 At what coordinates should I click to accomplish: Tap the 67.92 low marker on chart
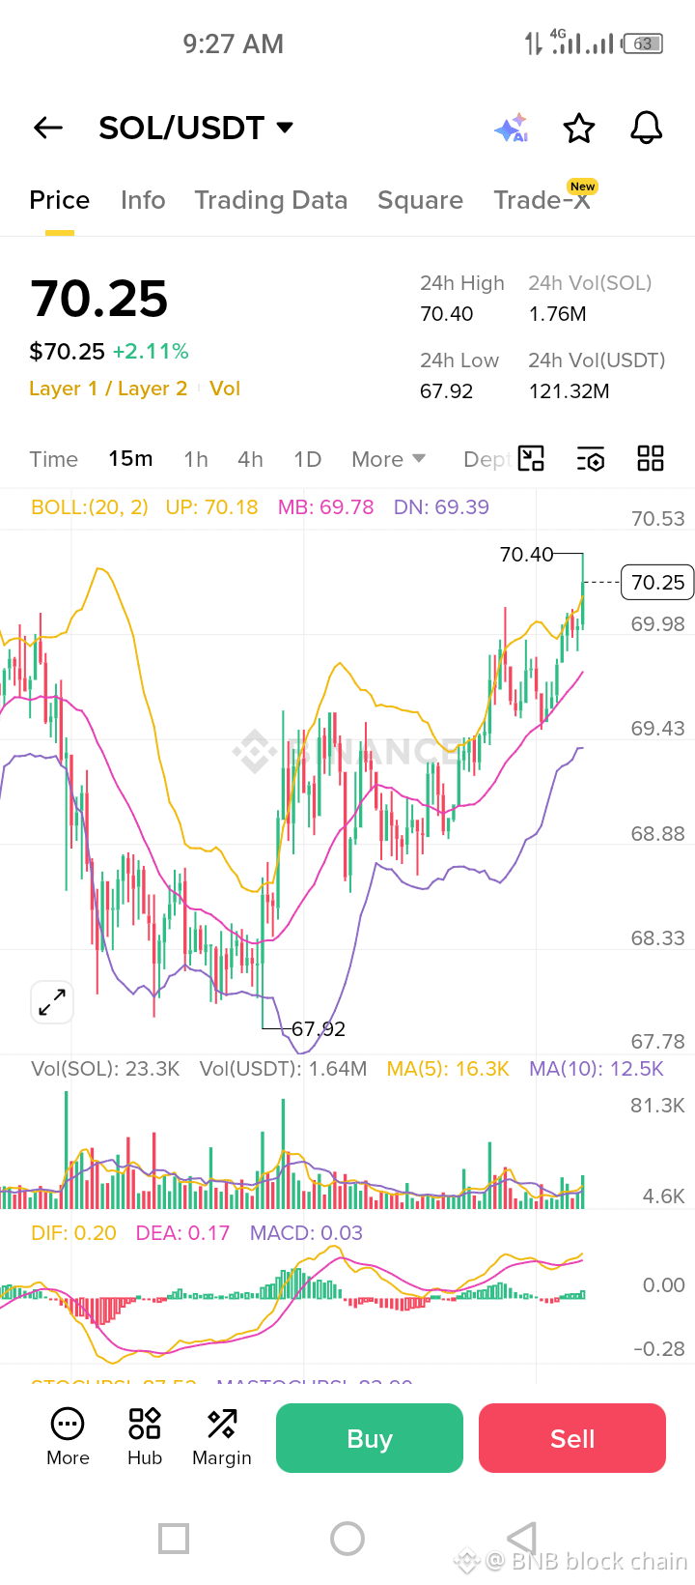coord(319,1029)
